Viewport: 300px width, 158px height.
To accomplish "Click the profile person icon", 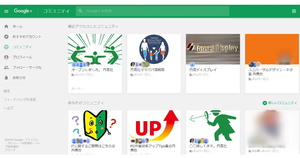I will point(6,57).
